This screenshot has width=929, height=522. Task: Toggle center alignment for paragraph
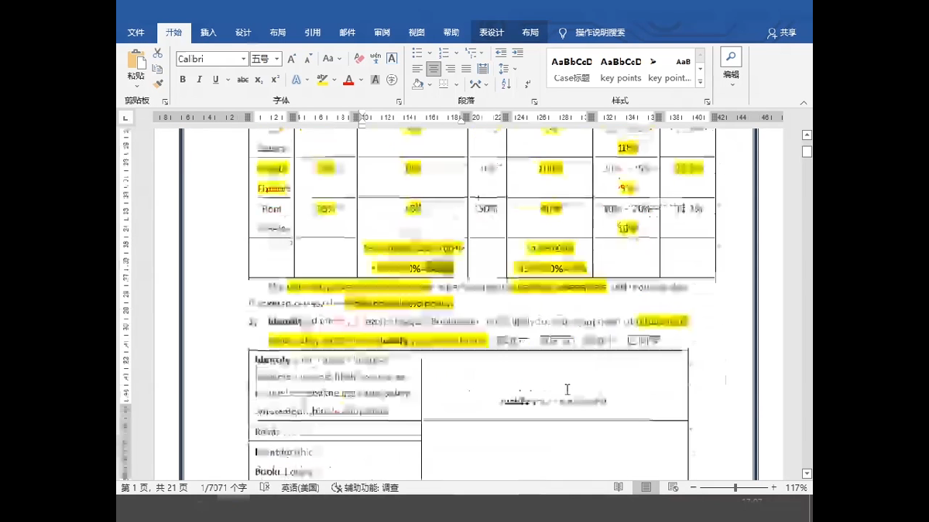pos(434,69)
